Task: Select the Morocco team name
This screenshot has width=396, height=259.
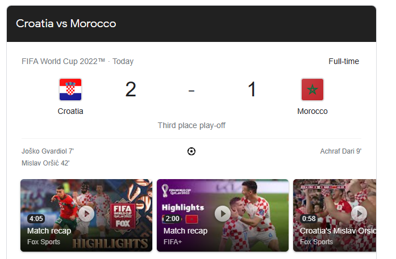Action: tap(312, 111)
